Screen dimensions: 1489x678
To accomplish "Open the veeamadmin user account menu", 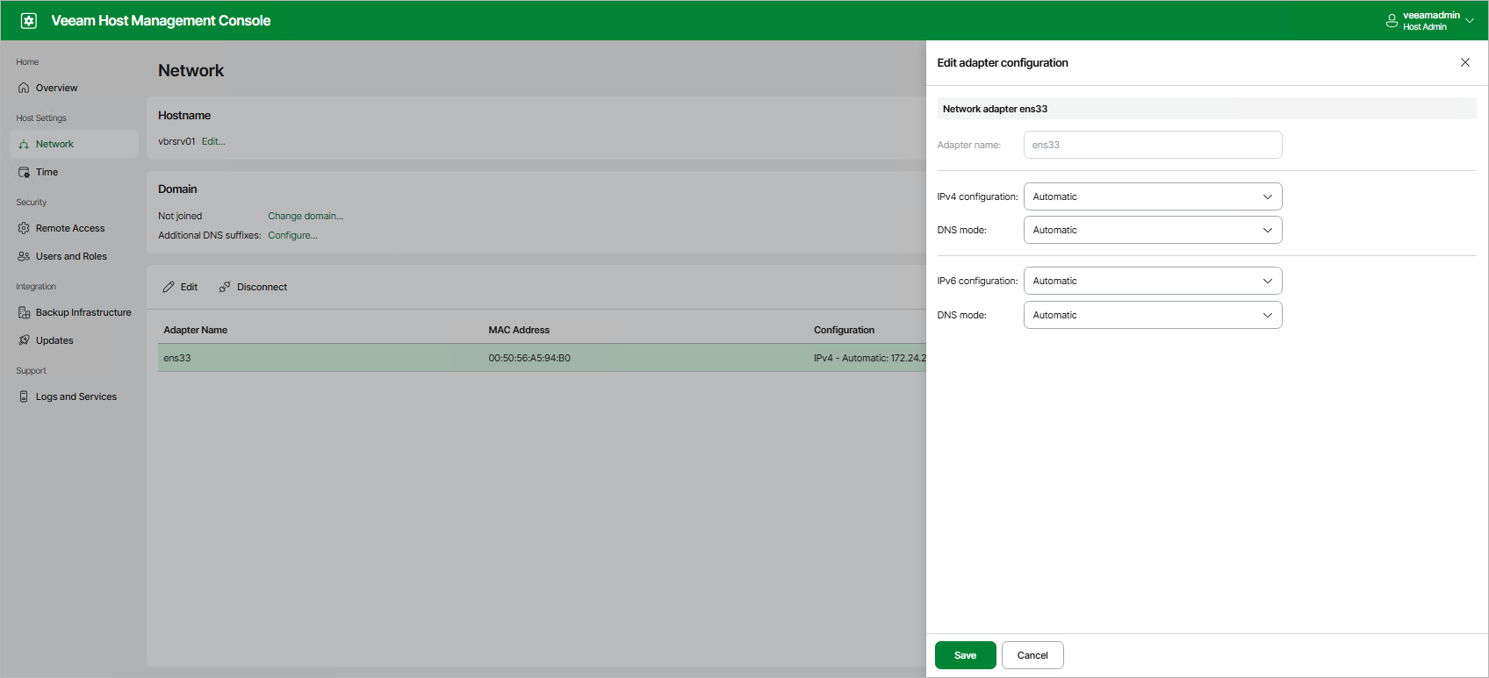I will click(1429, 21).
